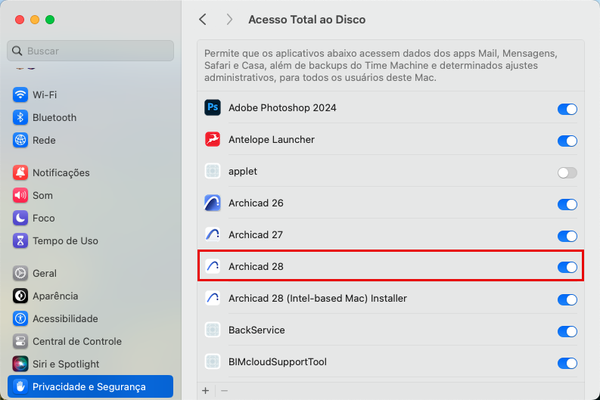
Task: Click the Acesso Total ao Disco title
Action: (307, 20)
